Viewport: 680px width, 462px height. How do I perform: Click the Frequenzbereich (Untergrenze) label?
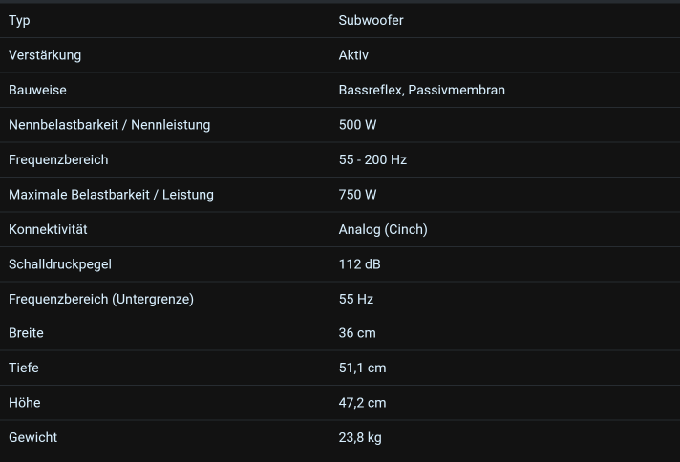pos(101,299)
